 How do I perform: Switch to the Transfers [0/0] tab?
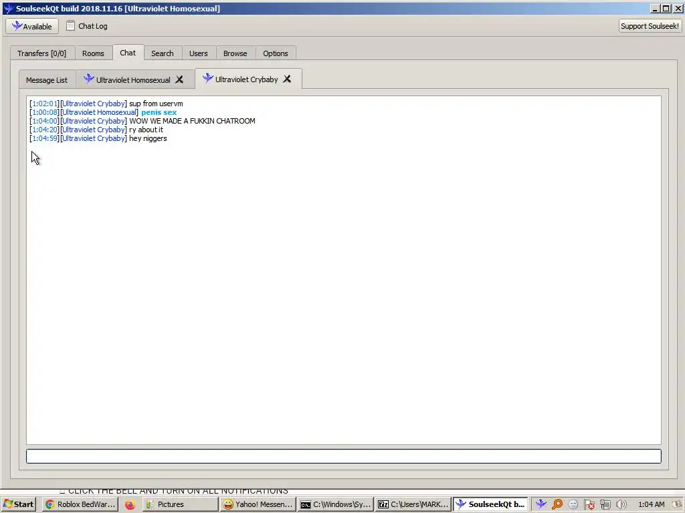(x=42, y=53)
